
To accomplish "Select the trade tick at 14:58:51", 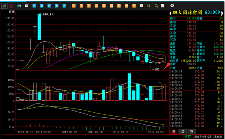I will [x=196, y=85].
